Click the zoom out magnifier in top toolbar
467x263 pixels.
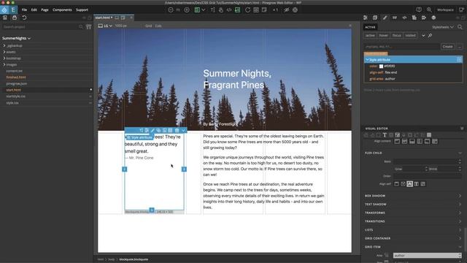171,9
